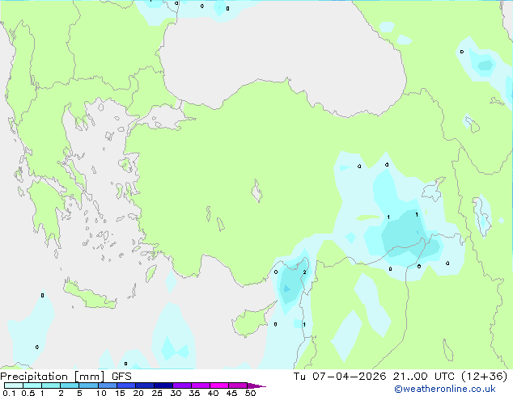Click the '25' legend scale label
Image resolution: width=513 pixels, height=396 pixels.
point(157,393)
